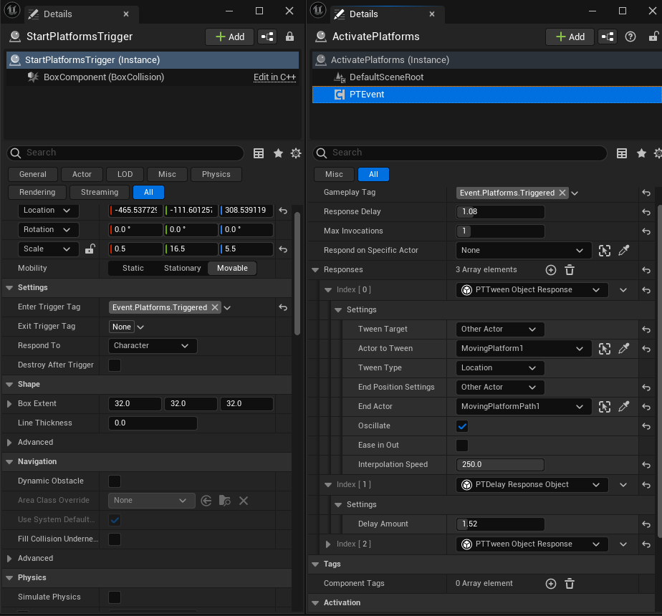Clear Area Class Override with the X icon
The width and height of the screenshot is (662, 616).
[x=244, y=500]
